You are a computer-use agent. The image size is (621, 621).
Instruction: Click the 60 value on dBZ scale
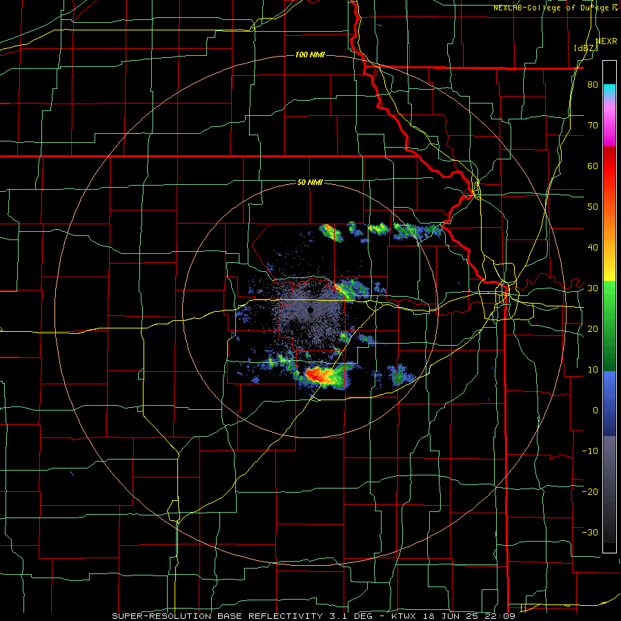pos(593,166)
